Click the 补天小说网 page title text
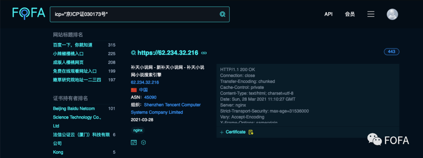 pyautogui.click(x=168, y=71)
